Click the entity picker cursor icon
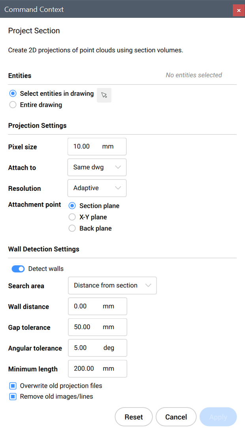This screenshot has height=434, width=245. point(104,95)
